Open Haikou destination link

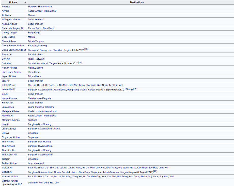(x=32, y=68)
